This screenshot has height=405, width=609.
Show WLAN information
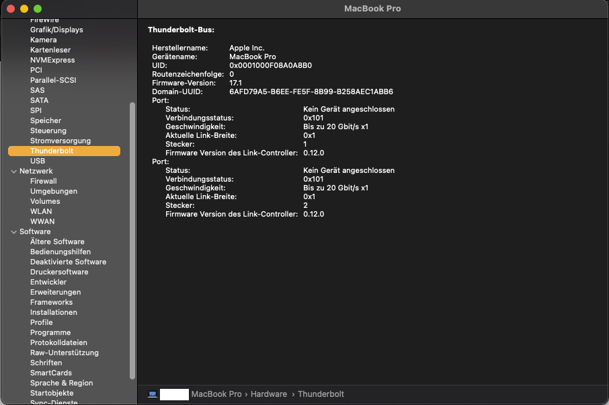[41, 212]
